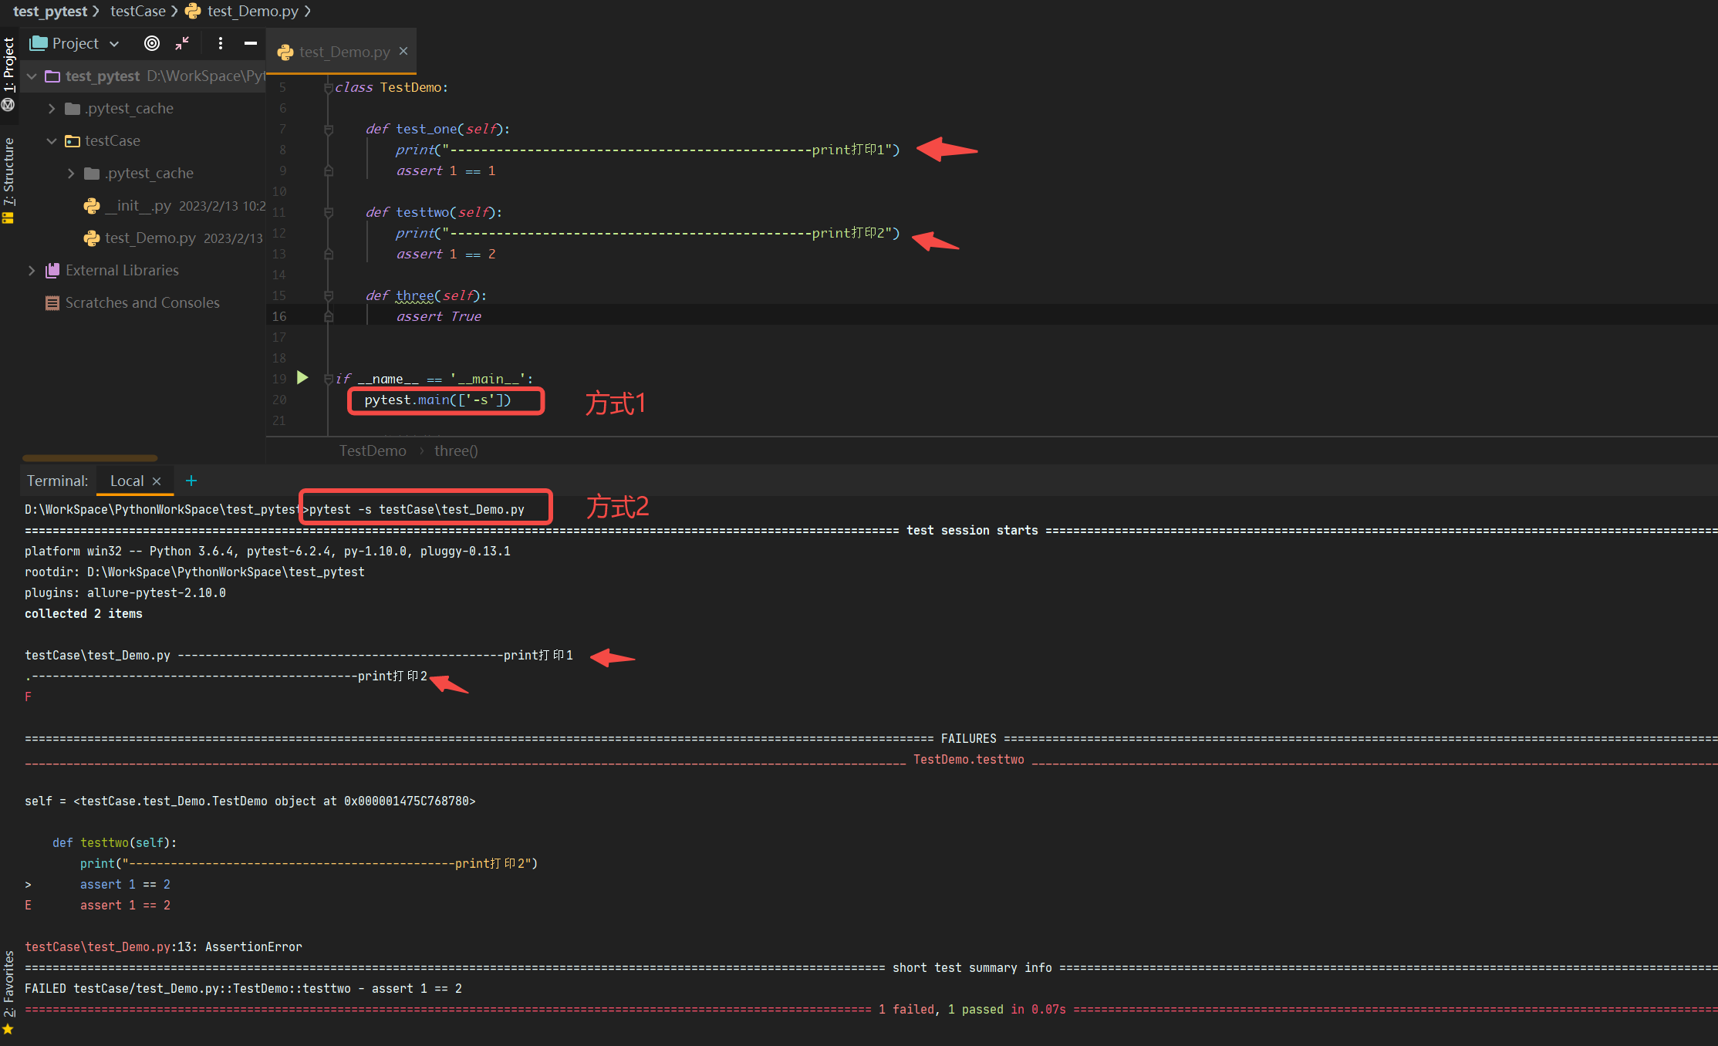This screenshot has height=1046, width=1718.
Task: Click the 'assert True' code line
Action: coord(439,316)
